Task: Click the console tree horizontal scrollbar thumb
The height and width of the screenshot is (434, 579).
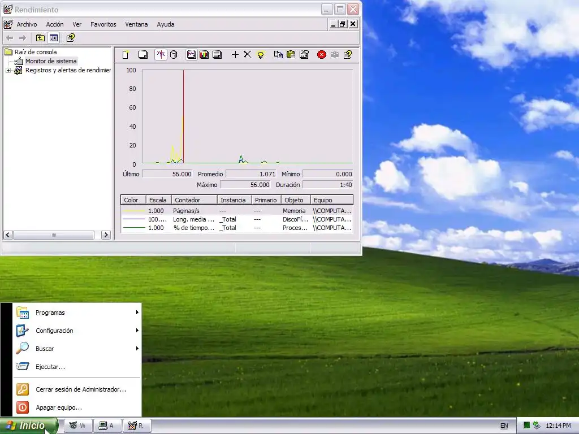Action: [x=54, y=235]
